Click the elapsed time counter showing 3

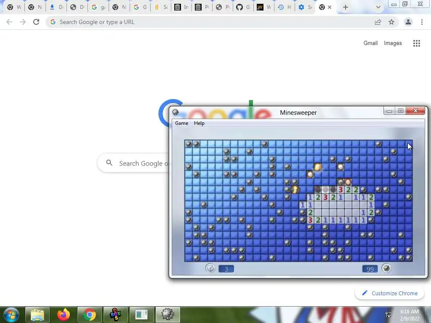click(x=226, y=269)
